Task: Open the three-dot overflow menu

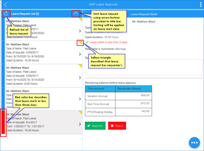Action: tap(201, 5)
